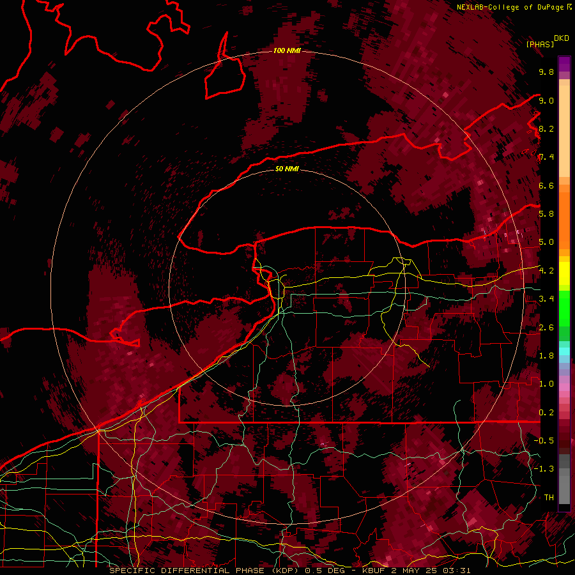The width and height of the screenshot is (575, 575).
Task: Click the -1.3 value on color scale
Action: [544, 469]
